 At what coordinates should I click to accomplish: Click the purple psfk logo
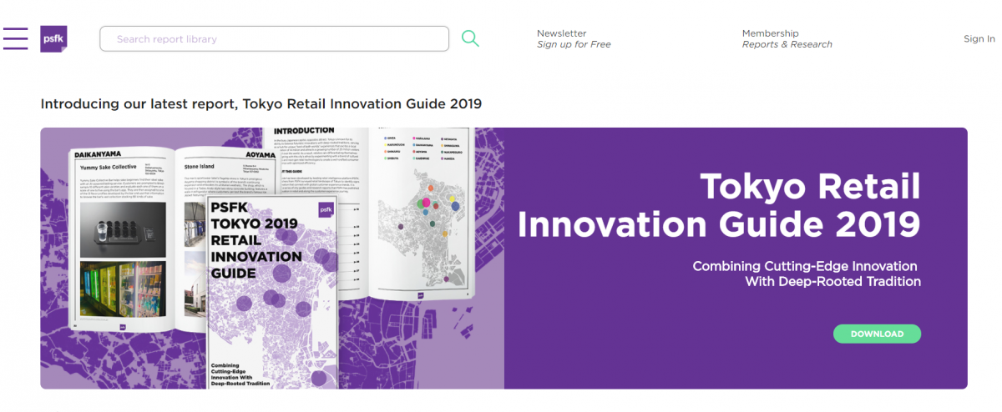pyautogui.click(x=53, y=38)
